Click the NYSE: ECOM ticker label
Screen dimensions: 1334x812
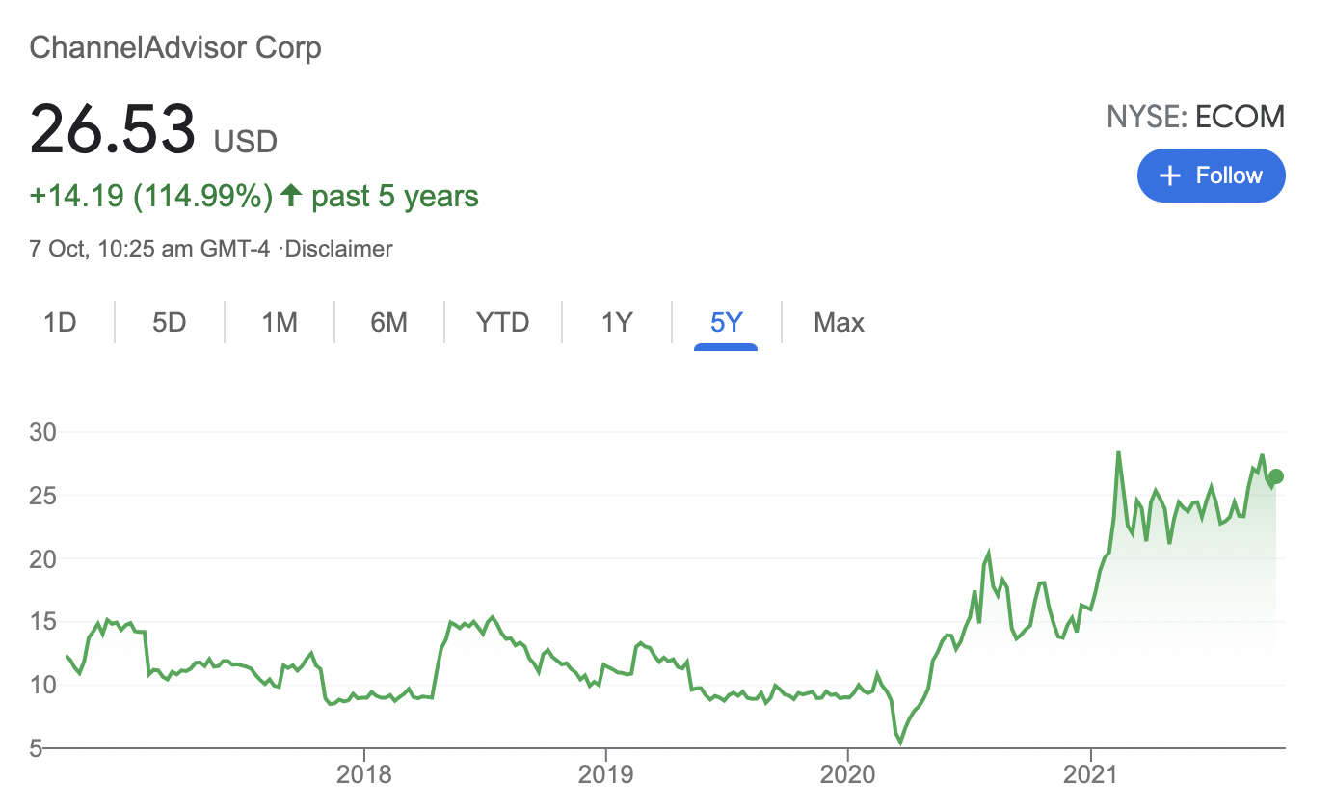1195,118
